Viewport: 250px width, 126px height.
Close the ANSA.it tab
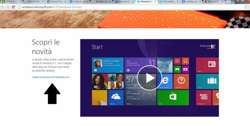point(20,2)
